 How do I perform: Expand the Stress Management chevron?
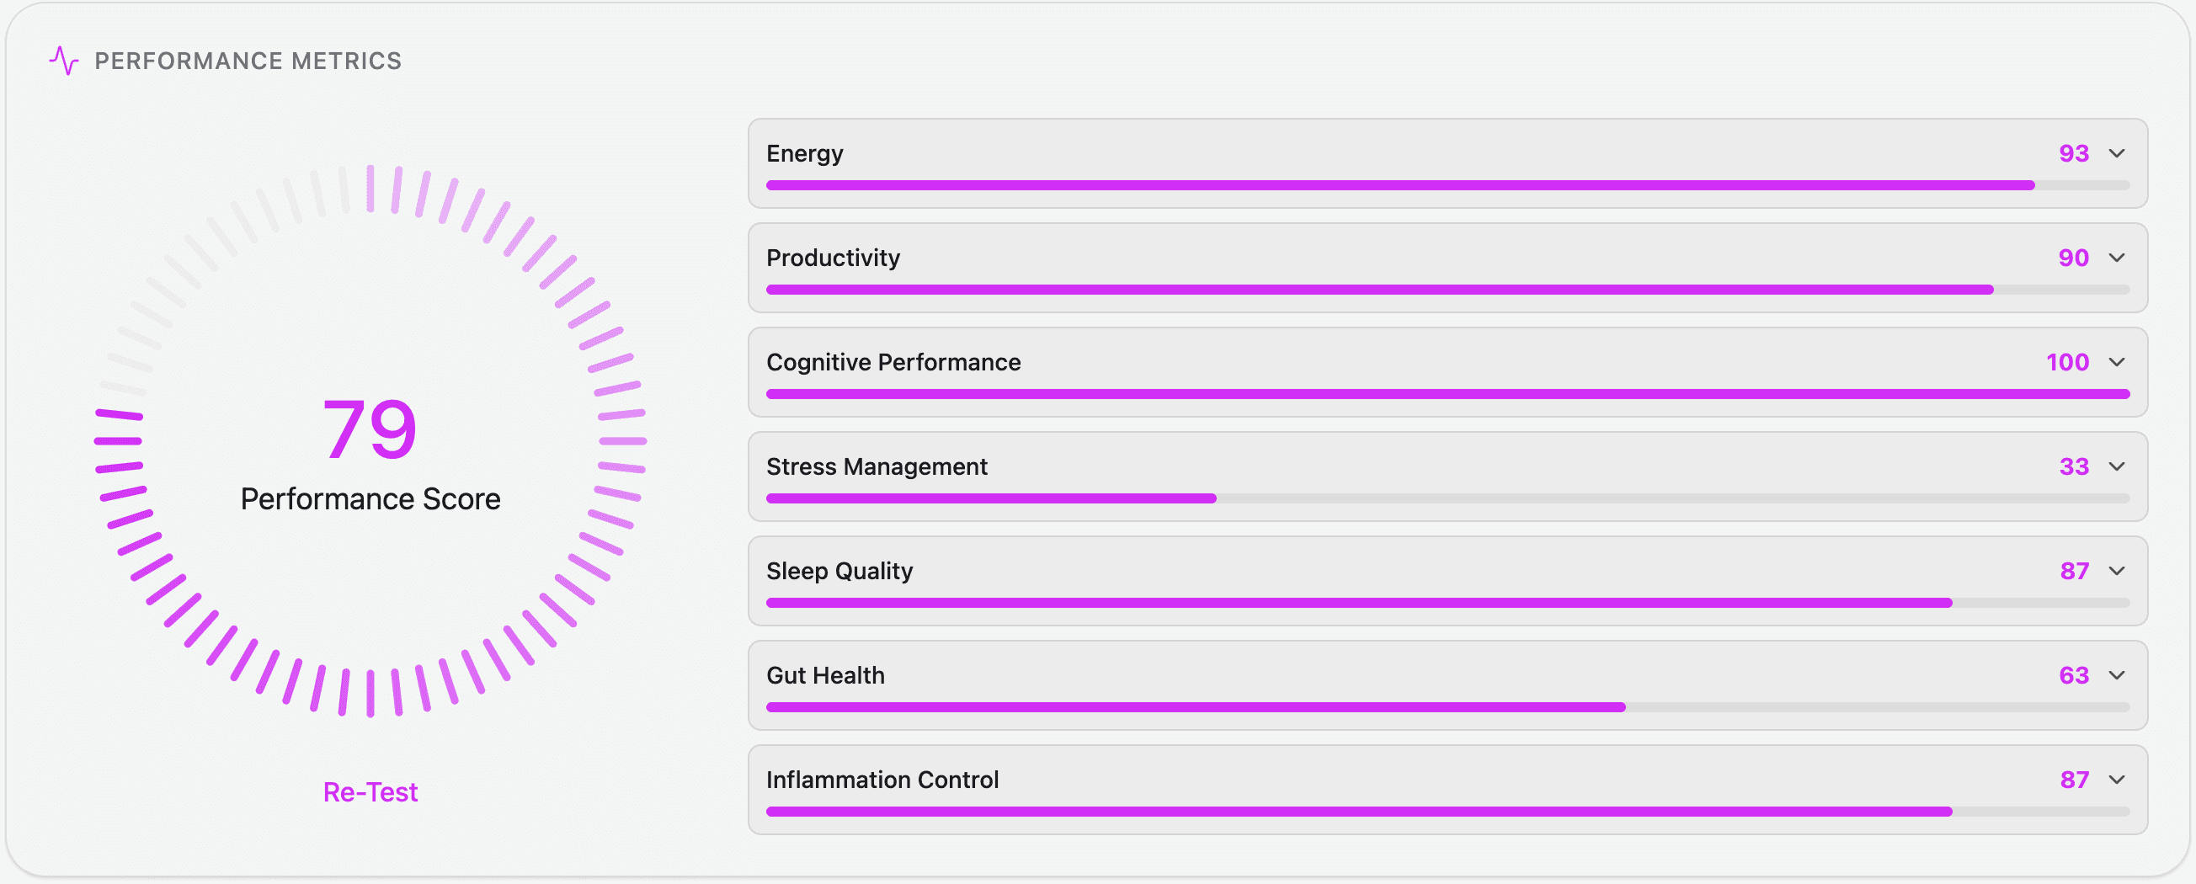point(2117,466)
